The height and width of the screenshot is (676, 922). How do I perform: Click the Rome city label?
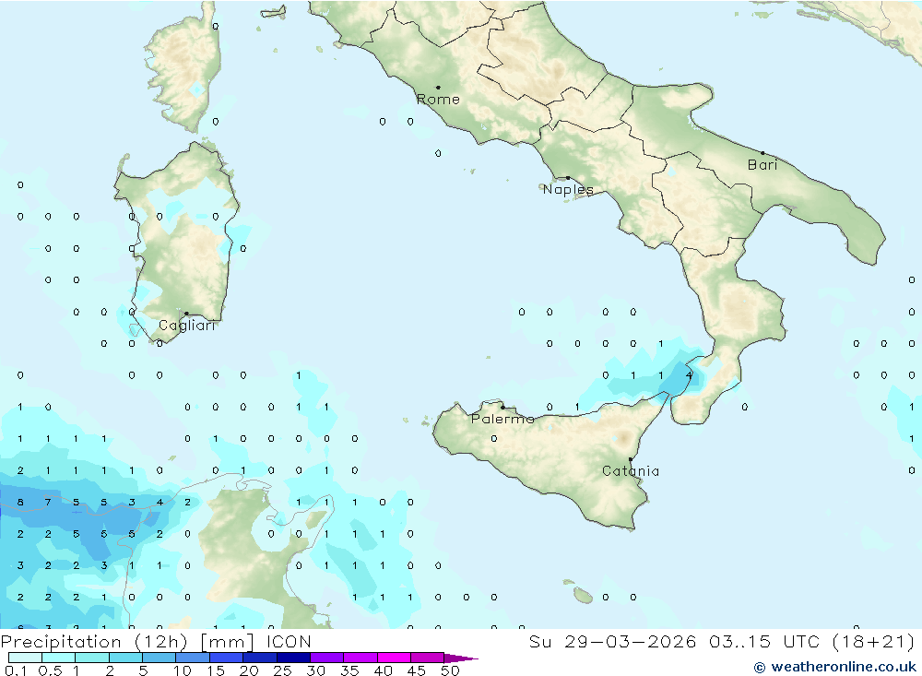438,100
